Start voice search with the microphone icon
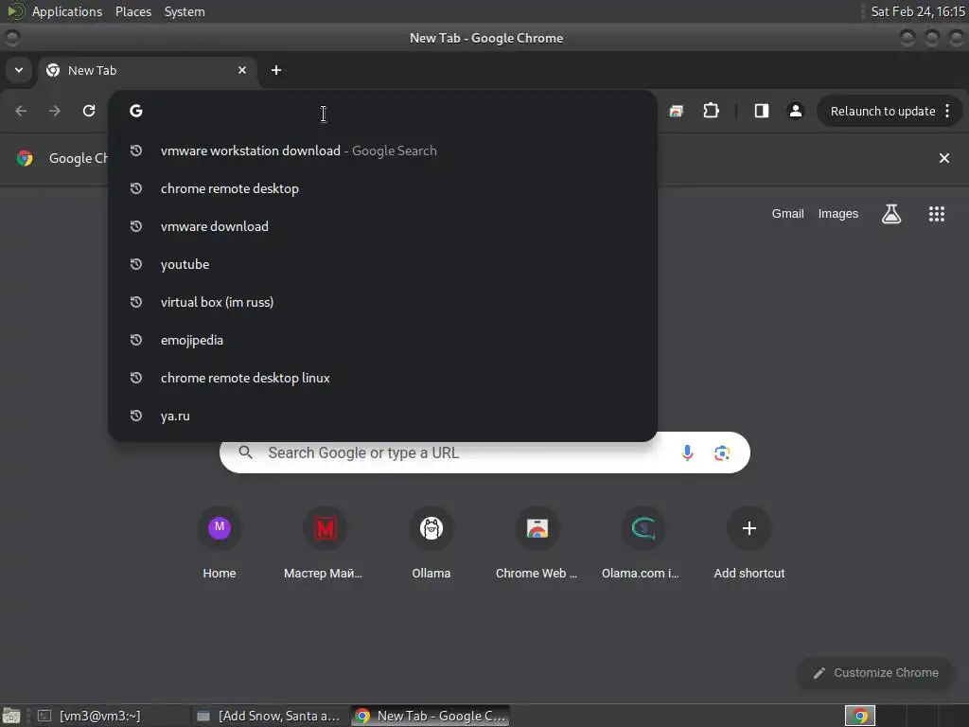Image resolution: width=969 pixels, height=727 pixels. pyautogui.click(x=687, y=452)
